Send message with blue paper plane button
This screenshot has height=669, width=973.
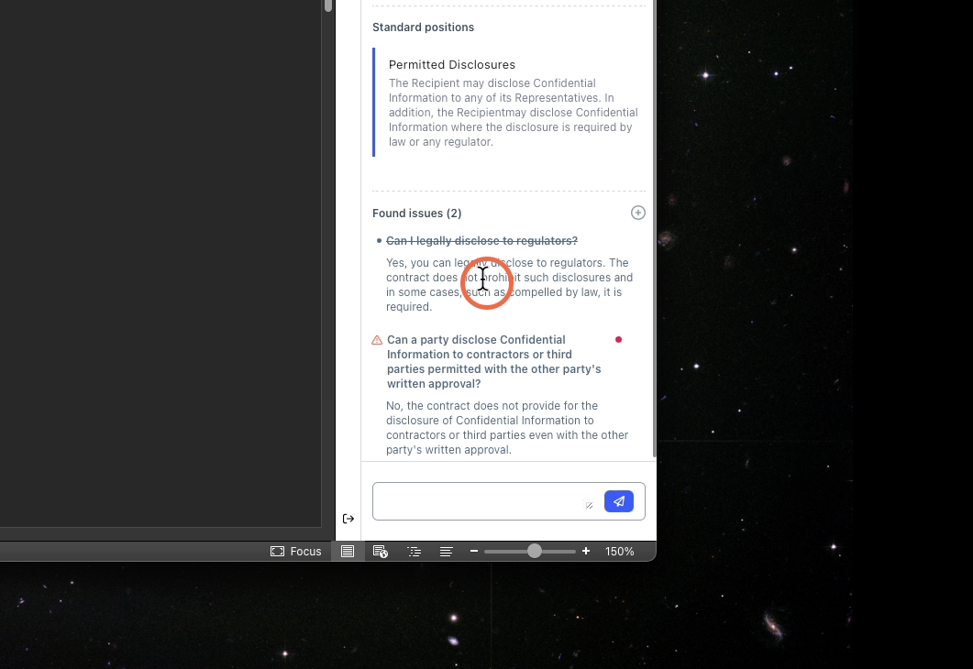click(x=619, y=501)
